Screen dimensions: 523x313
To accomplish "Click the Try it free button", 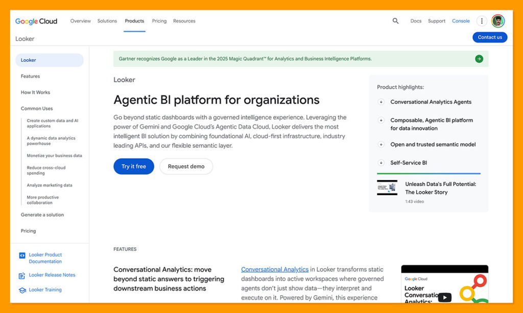I will [134, 167].
